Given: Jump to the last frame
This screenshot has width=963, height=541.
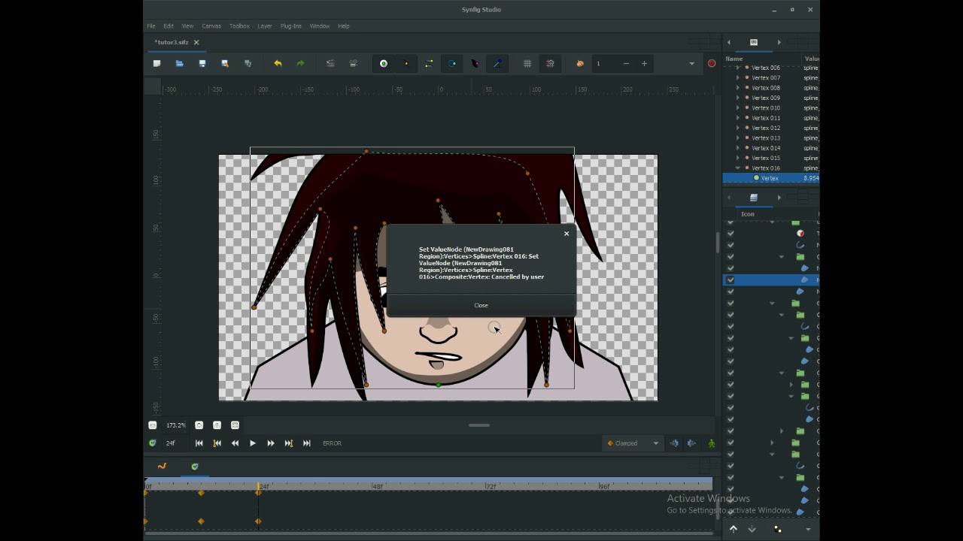Looking at the screenshot, I should point(307,443).
